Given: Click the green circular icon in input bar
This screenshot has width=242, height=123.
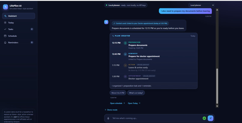Looking at the screenshot, I should pos(204,118).
